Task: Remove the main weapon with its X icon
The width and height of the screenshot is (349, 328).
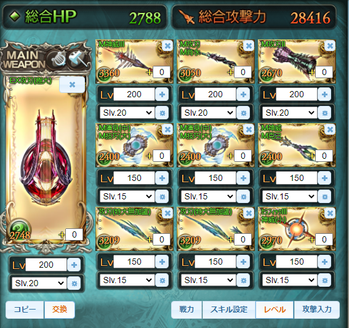Action: point(72,84)
